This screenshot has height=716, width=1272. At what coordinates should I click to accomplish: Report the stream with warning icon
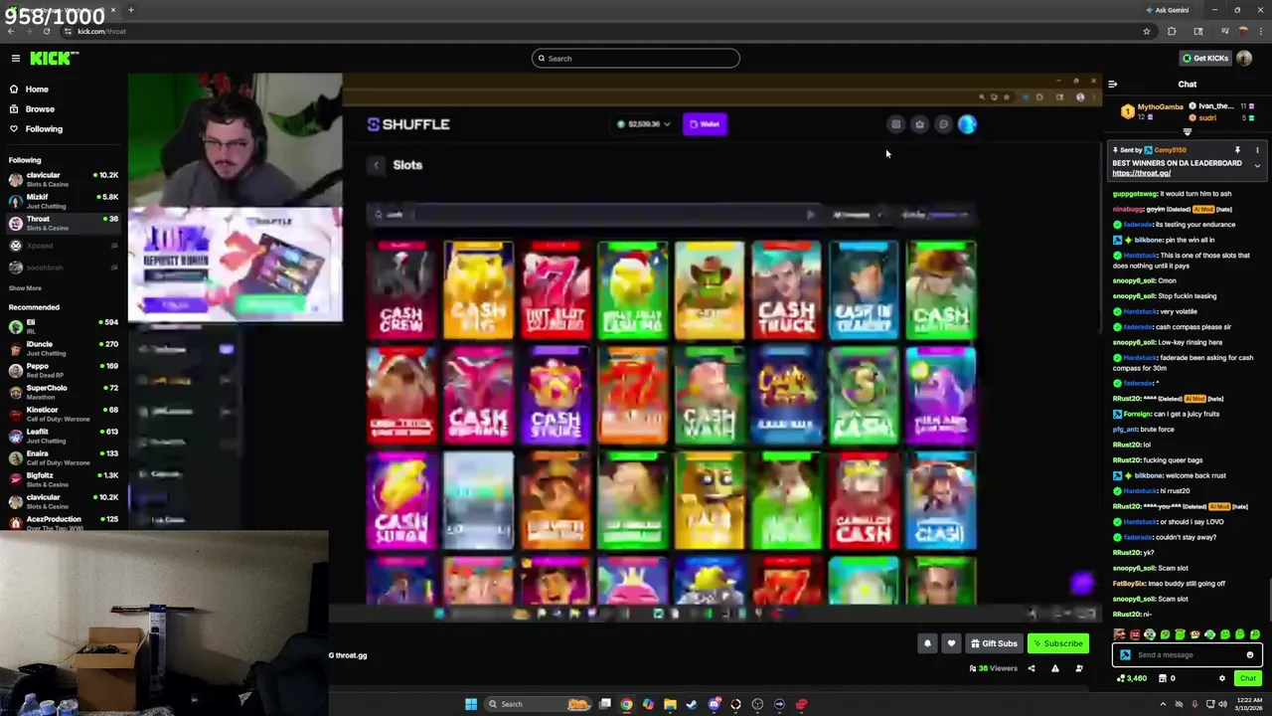coord(1054,668)
